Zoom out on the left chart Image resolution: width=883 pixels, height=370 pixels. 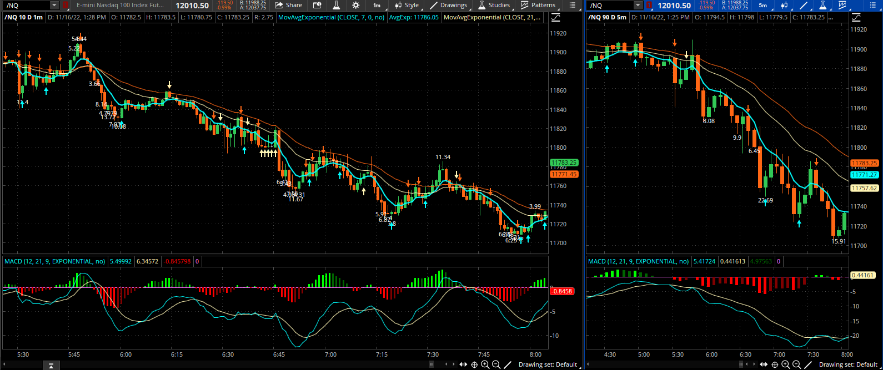click(496, 364)
